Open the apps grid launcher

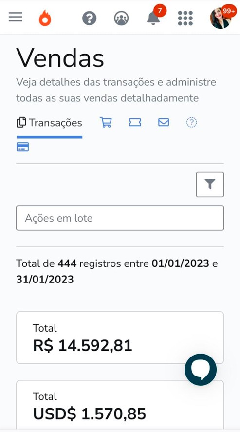(185, 18)
